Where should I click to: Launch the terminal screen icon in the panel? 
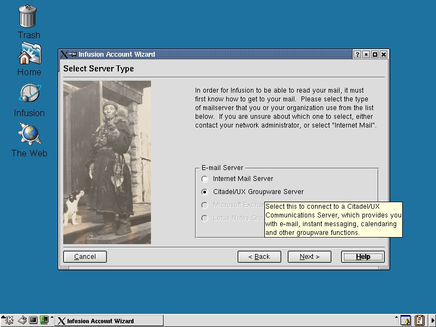point(33,320)
